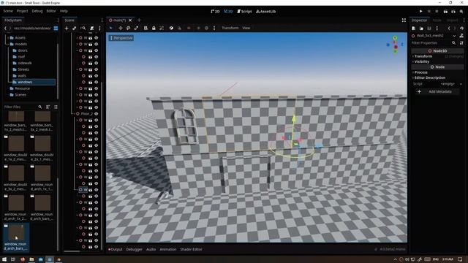The width and height of the screenshot is (468, 263).
Task: Instantiate a child scene using the link icon
Action: (75, 28)
